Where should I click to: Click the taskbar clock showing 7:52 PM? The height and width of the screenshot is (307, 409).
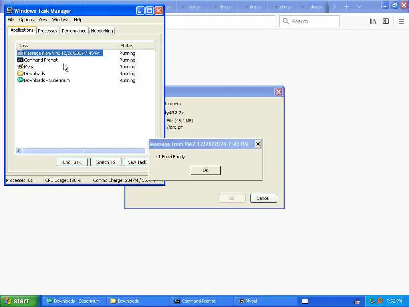[x=394, y=301]
